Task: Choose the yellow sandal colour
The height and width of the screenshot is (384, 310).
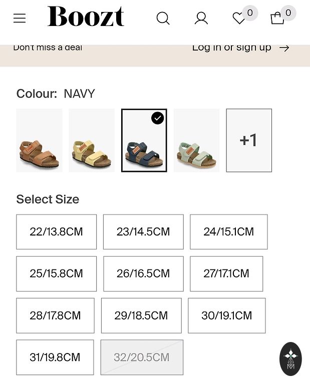Action: [x=92, y=140]
